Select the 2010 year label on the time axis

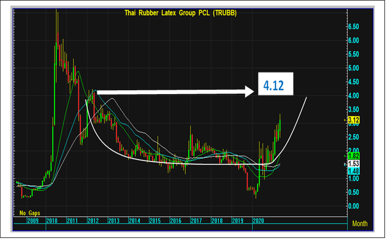tap(52, 221)
